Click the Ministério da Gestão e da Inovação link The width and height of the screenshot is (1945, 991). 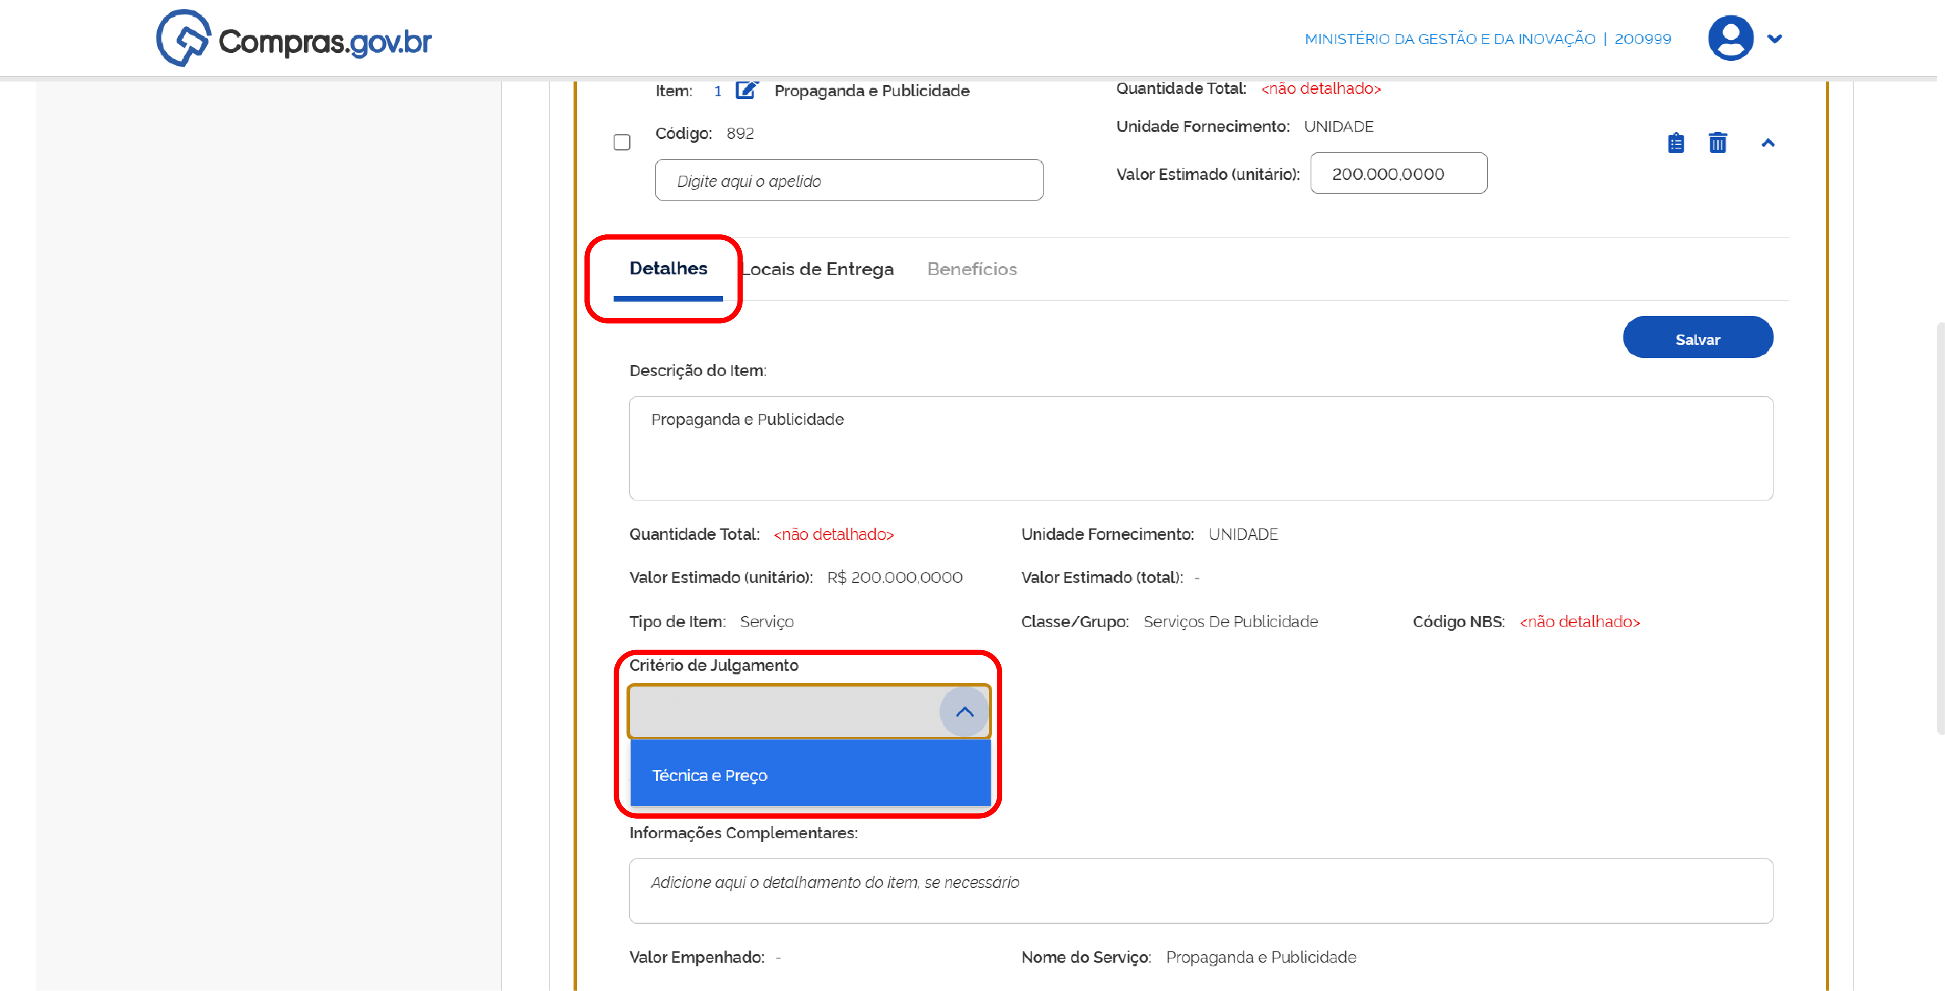click(1449, 39)
